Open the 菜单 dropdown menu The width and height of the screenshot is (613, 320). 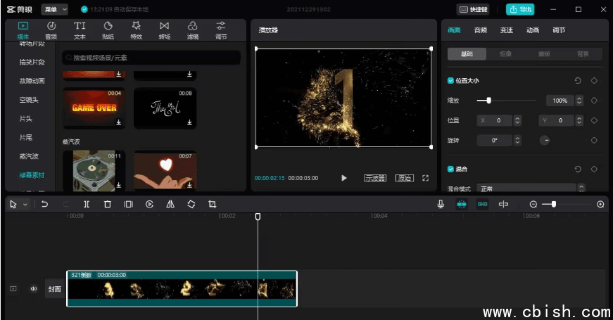click(55, 9)
